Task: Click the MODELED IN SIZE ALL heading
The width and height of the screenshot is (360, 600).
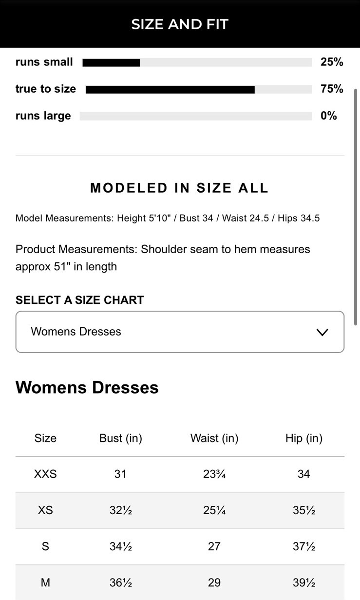Action: pyautogui.click(x=180, y=188)
